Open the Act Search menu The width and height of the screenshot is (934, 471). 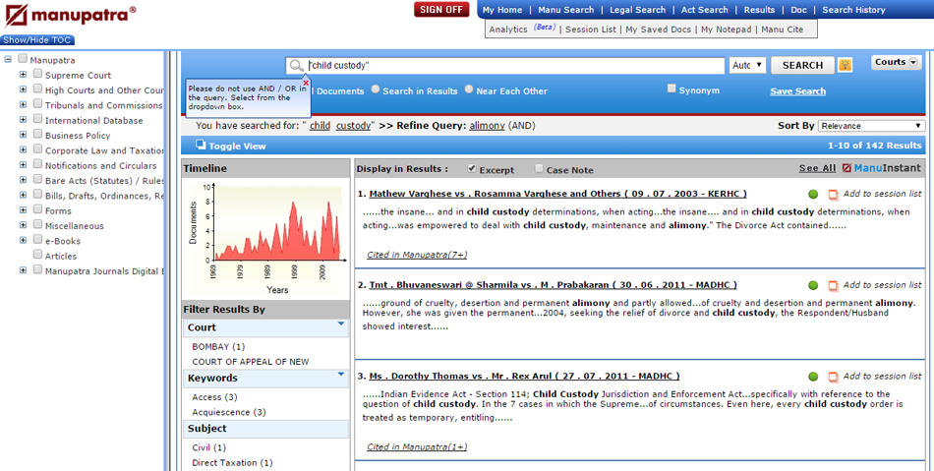point(704,10)
